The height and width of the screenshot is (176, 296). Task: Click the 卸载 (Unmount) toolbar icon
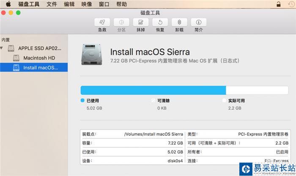pyautogui.click(x=179, y=22)
